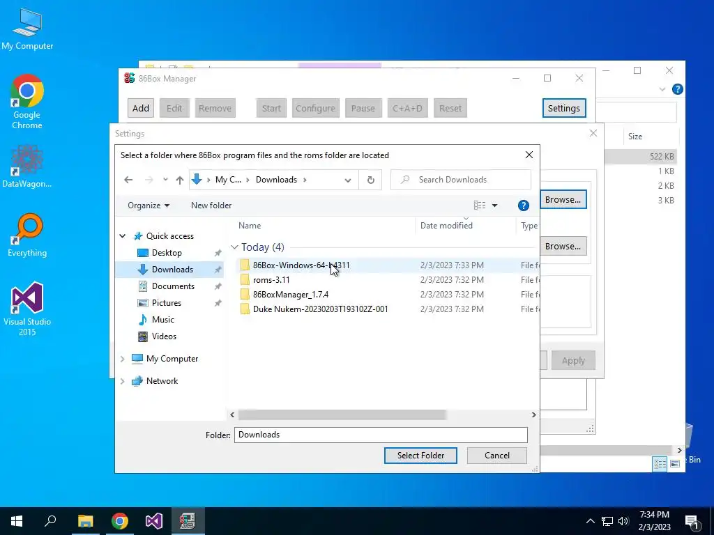Open DataWagon desktop shortcut

click(27, 166)
